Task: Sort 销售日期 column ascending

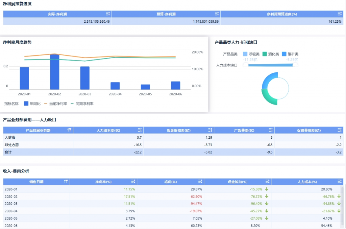Action: [66, 182]
